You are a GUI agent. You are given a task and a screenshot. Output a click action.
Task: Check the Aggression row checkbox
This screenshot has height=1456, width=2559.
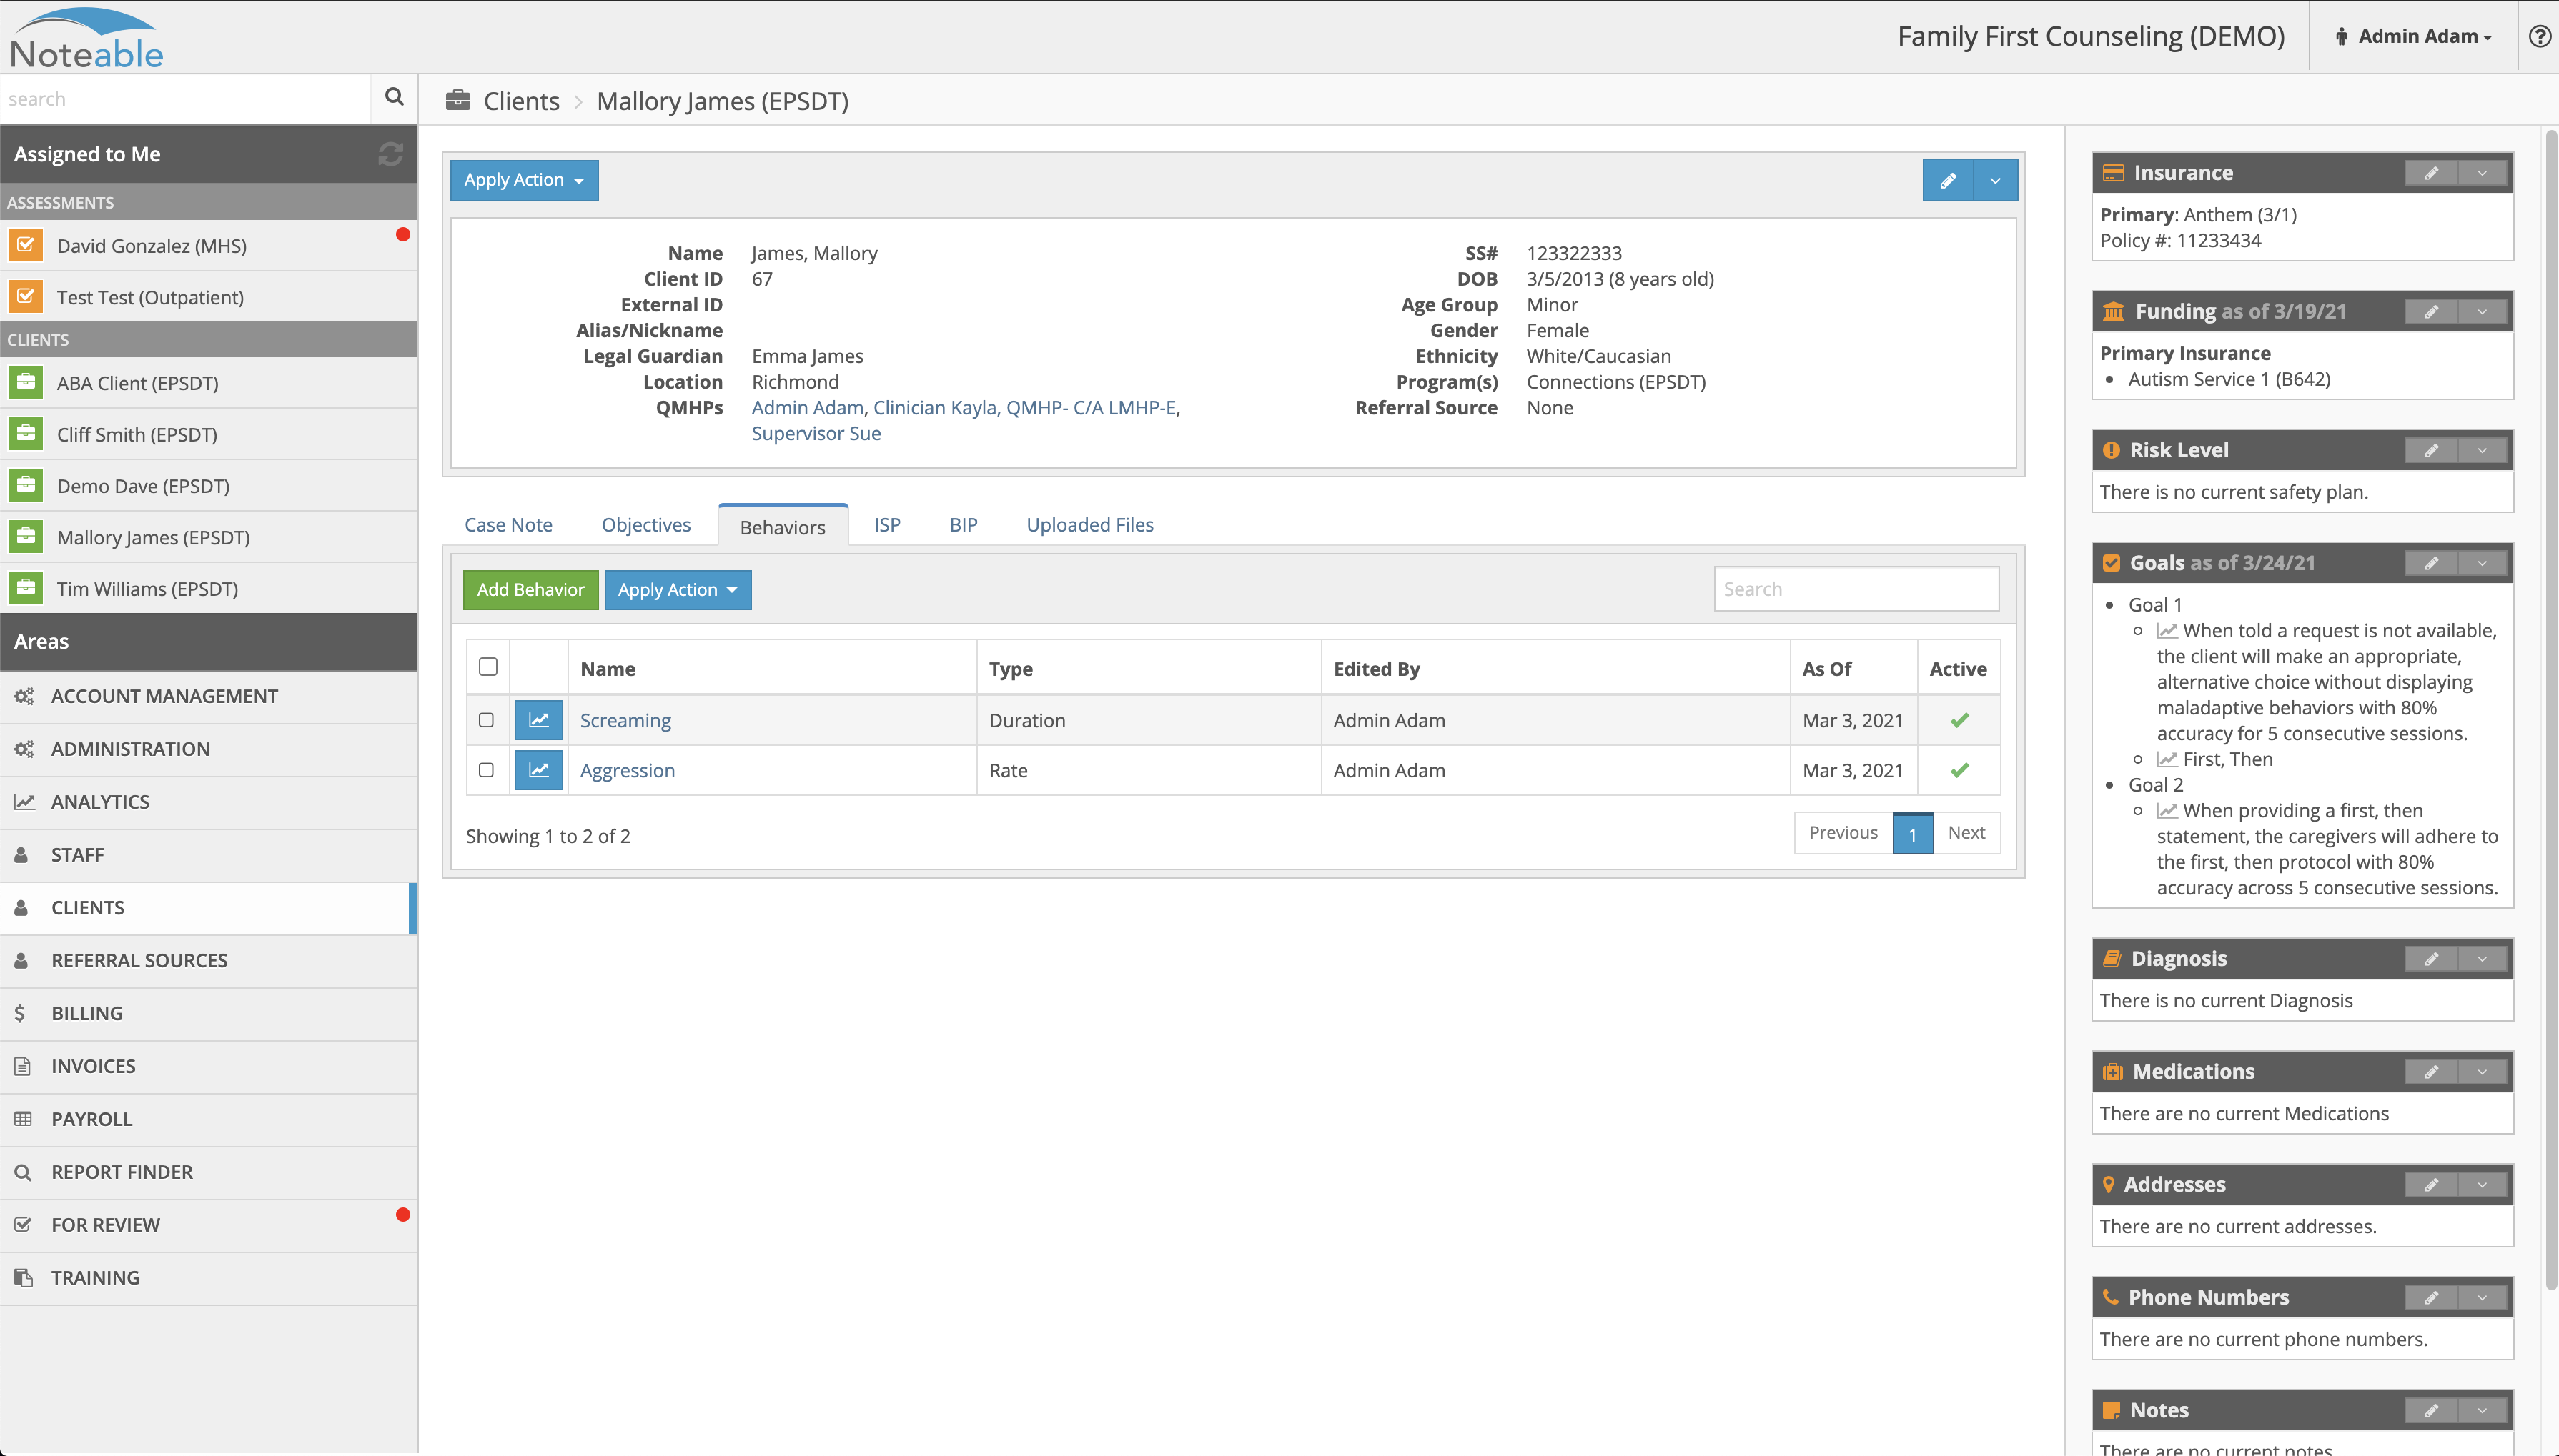486,770
